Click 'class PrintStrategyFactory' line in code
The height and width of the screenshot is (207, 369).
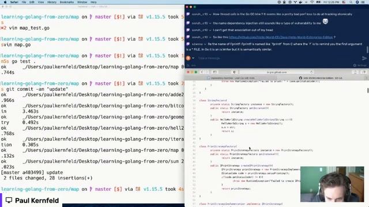pyautogui.click(x=218, y=147)
